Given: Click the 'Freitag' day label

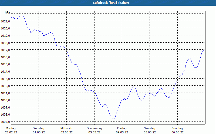Looking at the screenshot, I should click(122, 129).
